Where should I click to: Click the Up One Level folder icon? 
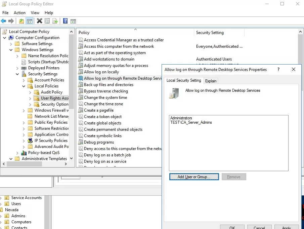(x=21, y=21)
